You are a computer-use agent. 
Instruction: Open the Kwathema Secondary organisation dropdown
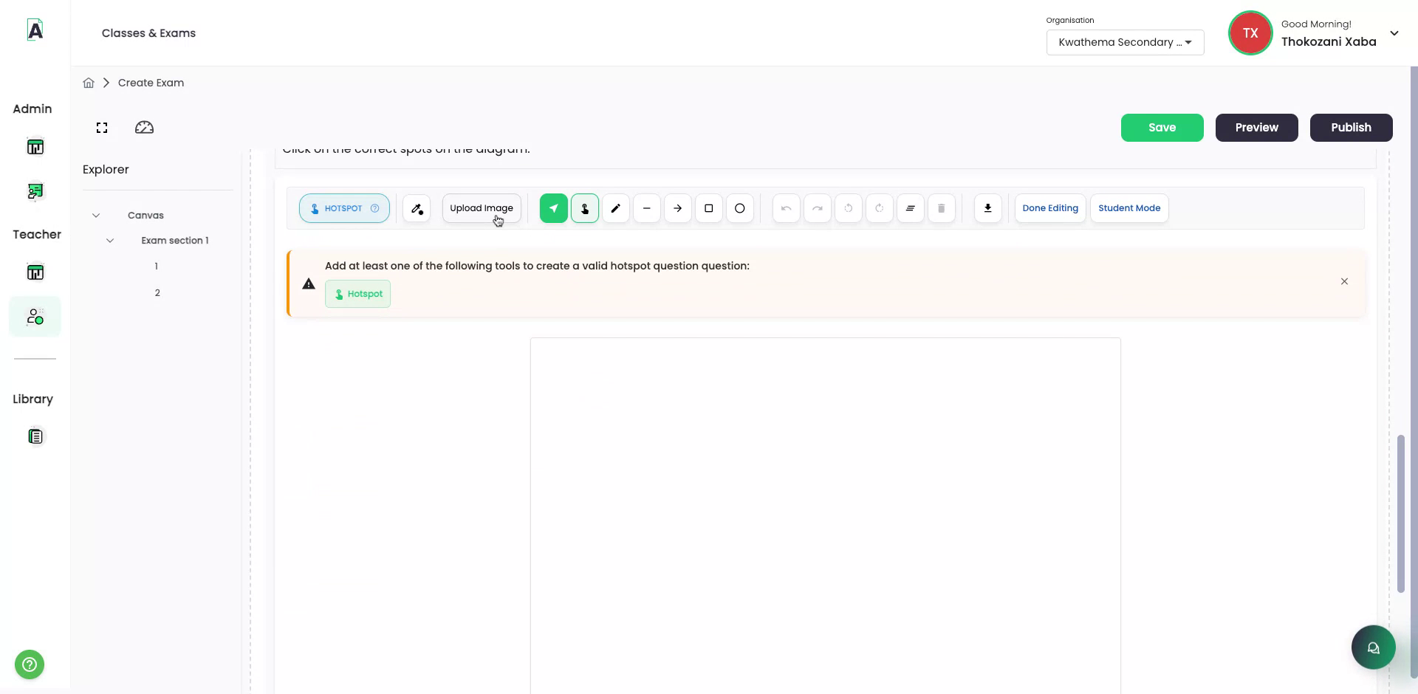(x=1125, y=42)
